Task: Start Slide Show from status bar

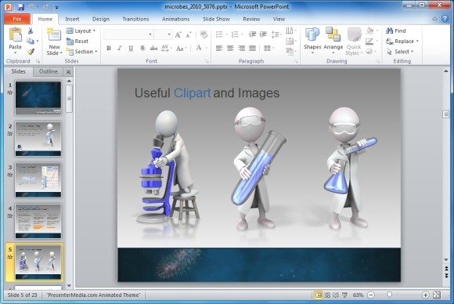Action: tap(344, 295)
